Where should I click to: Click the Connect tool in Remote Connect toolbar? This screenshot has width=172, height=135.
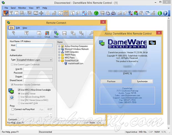click(x=14, y=34)
